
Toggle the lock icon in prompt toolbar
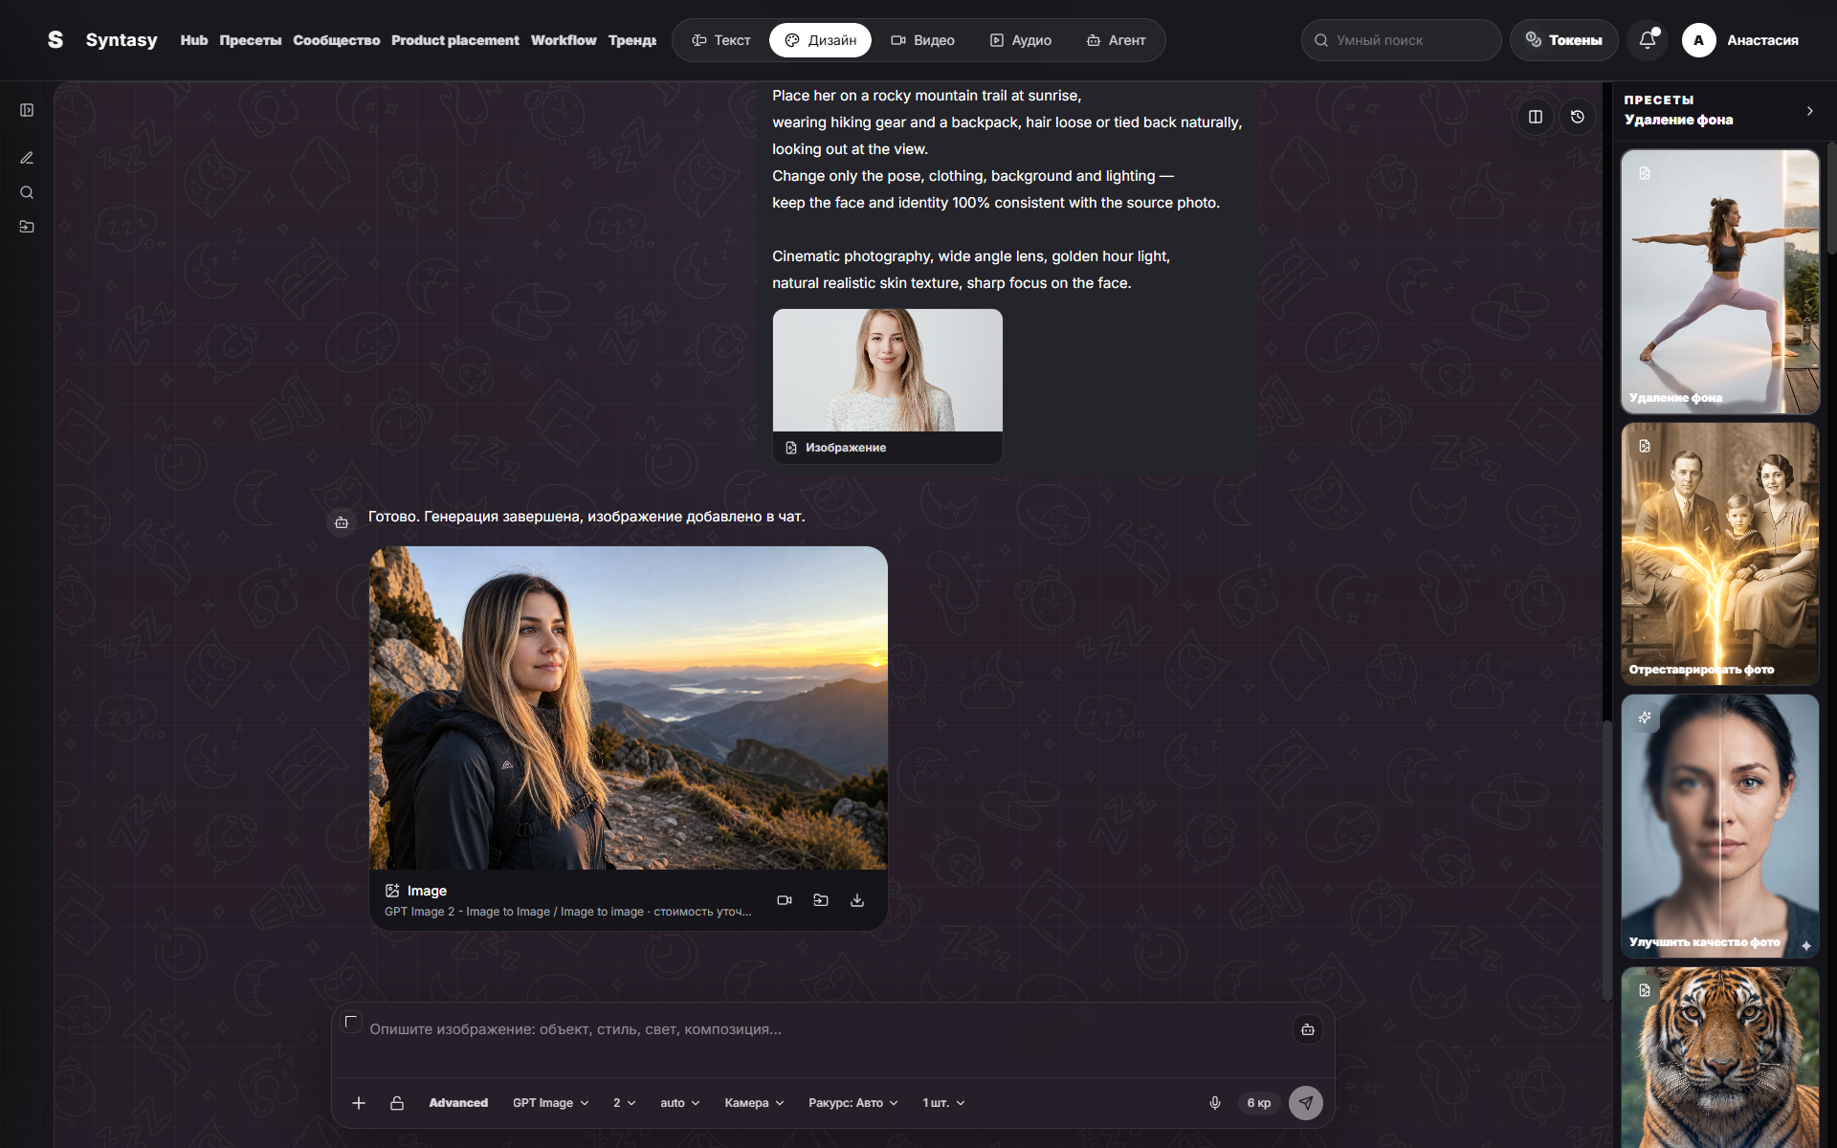point(397,1103)
